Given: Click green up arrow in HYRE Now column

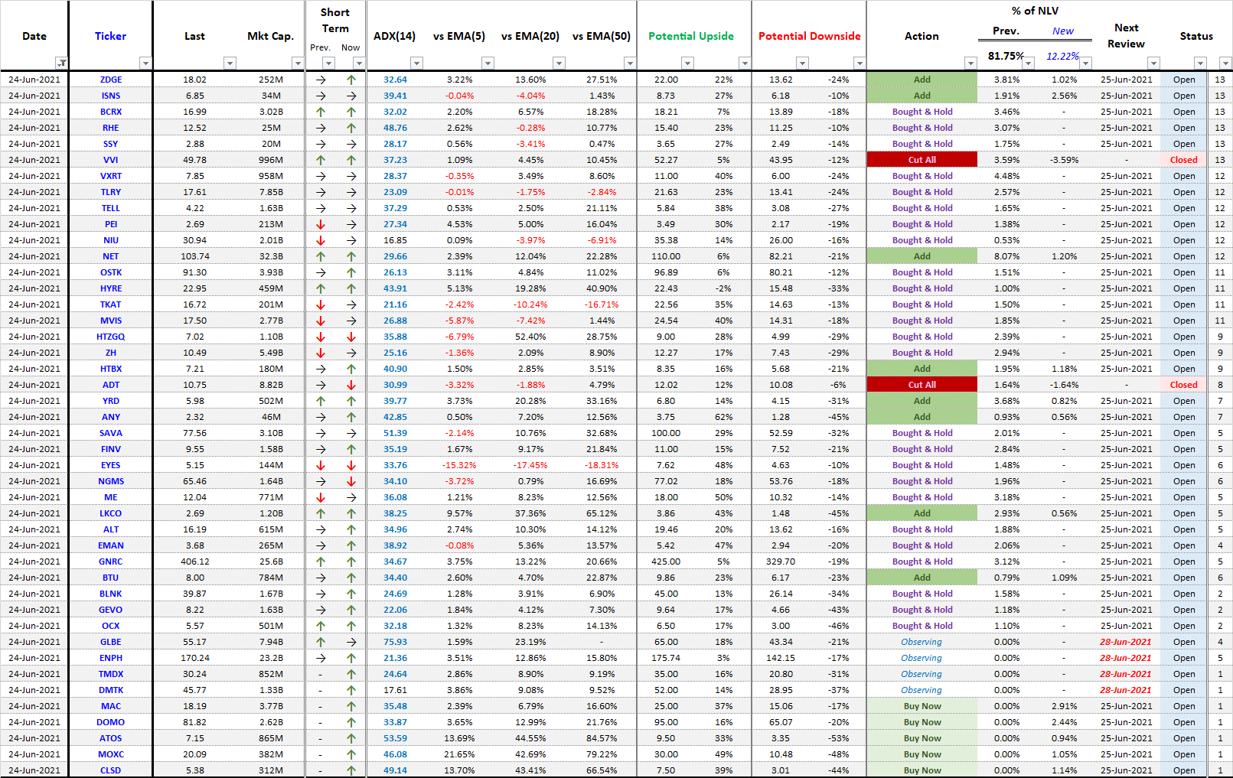Looking at the screenshot, I should tap(351, 288).
